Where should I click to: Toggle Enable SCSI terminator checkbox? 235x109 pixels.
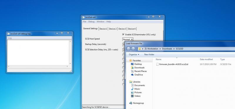tap(123, 34)
